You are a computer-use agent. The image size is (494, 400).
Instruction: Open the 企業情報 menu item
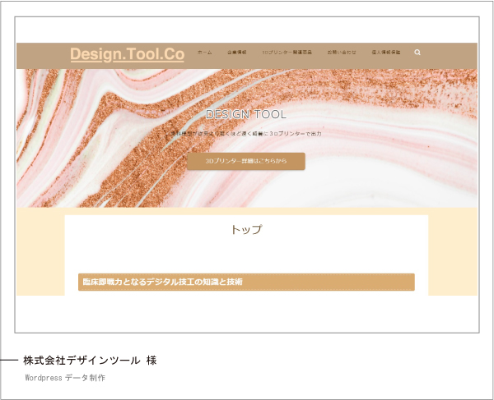(x=237, y=53)
